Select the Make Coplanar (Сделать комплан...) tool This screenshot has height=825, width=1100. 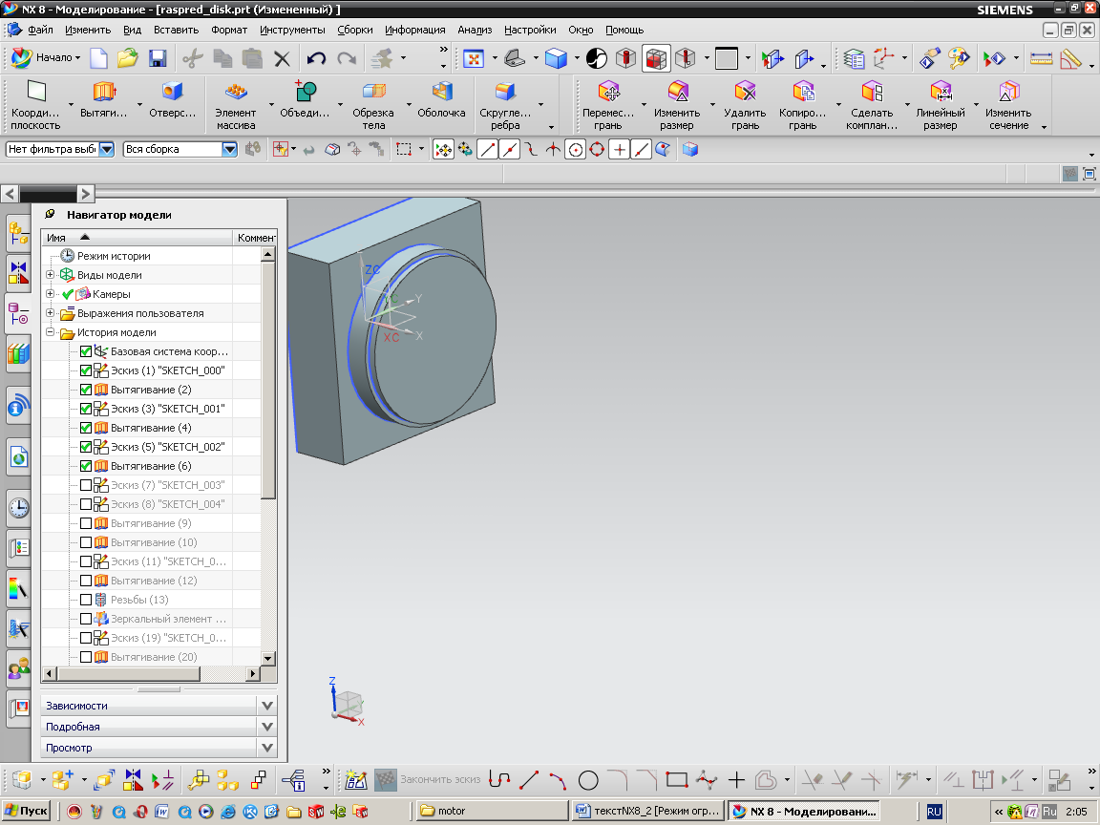click(x=872, y=105)
